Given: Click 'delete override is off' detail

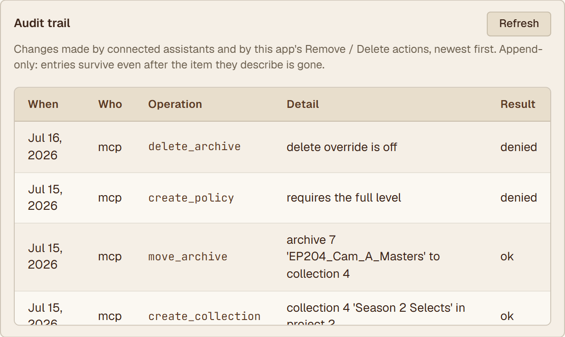Looking at the screenshot, I should click(x=342, y=147).
